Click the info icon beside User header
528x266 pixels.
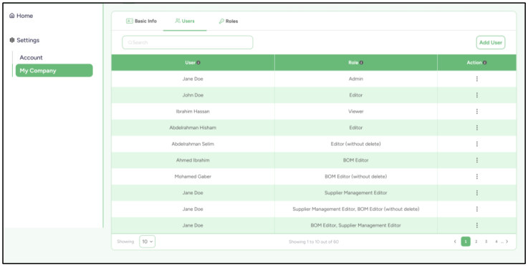(198, 63)
